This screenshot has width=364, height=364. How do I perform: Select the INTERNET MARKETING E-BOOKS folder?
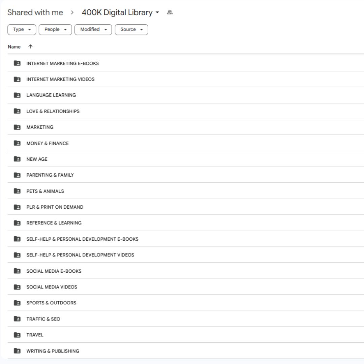click(x=186, y=63)
